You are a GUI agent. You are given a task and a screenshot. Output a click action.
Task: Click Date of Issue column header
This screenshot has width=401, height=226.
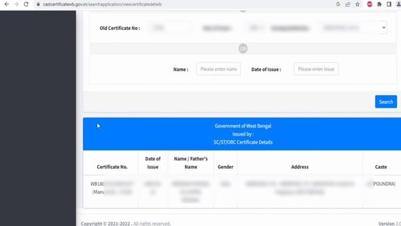point(153,163)
